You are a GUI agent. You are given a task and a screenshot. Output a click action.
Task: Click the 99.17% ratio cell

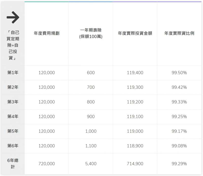point(179,131)
